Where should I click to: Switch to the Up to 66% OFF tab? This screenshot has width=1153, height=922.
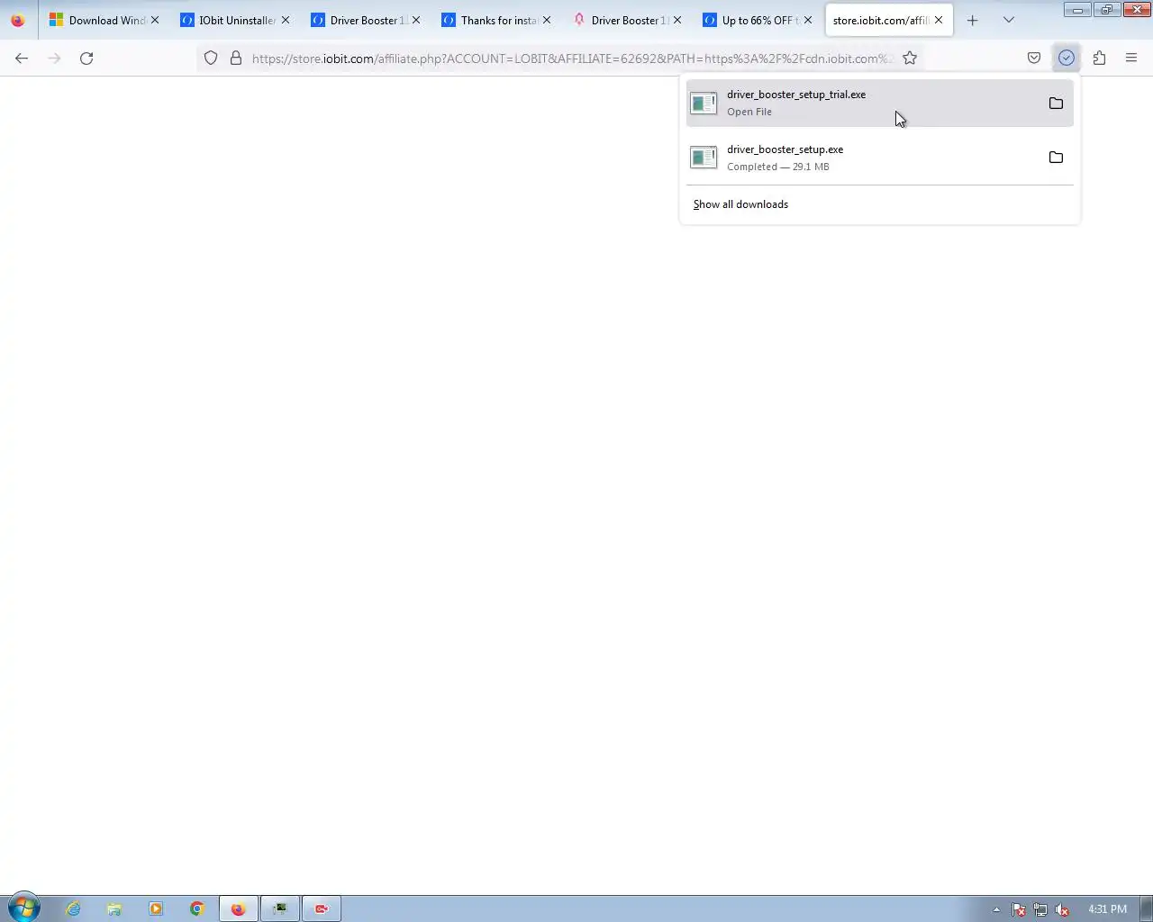759,20
